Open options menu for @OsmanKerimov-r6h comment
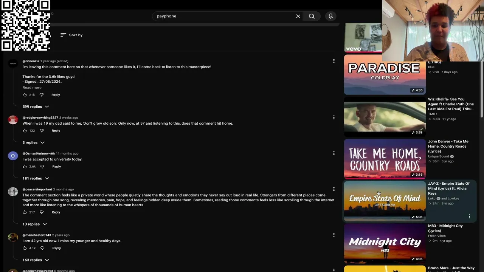 (x=334, y=153)
